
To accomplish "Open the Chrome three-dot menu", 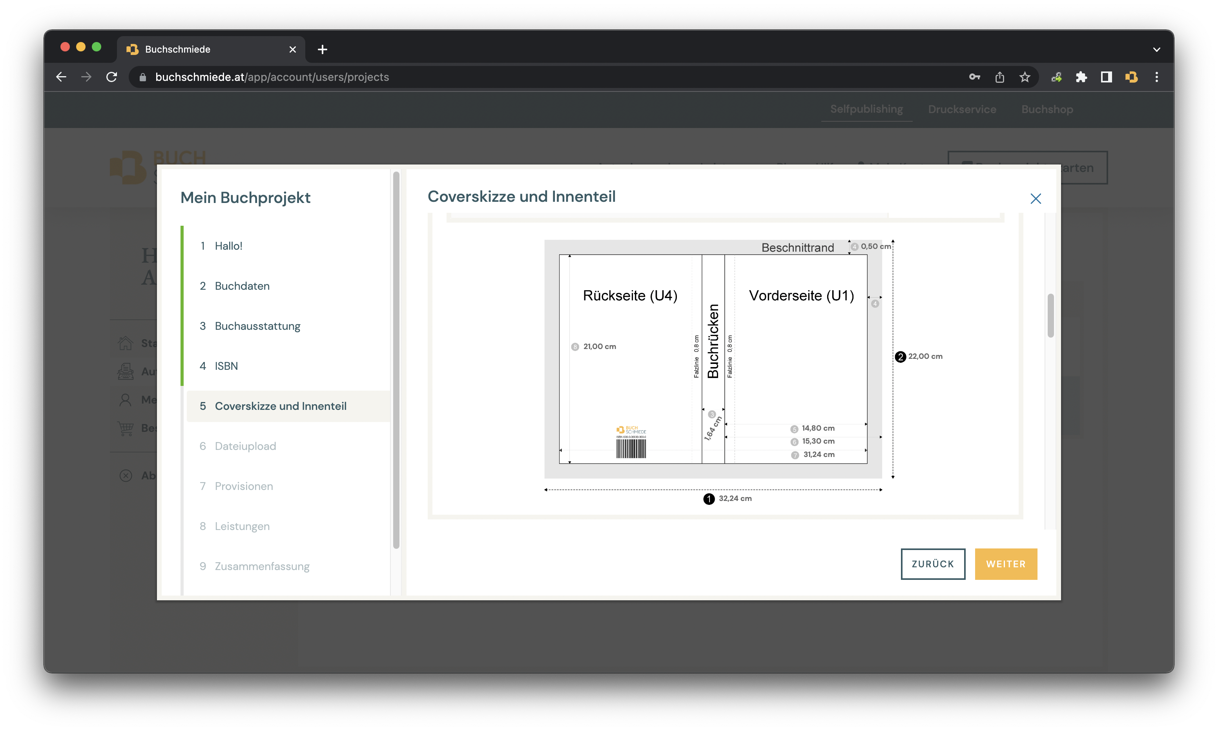I will (x=1156, y=77).
